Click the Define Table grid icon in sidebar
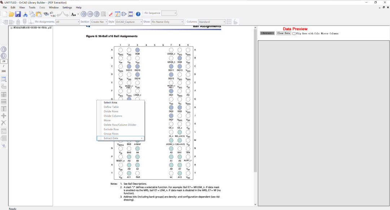Image resolution: width=390 pixels, height=210 pixels. (4, 95)
